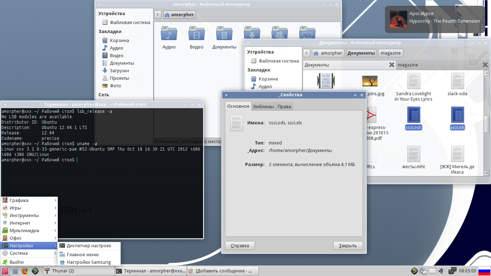The image size is (491, 276).
Task: Open Настройки Samsung entry
Action: click(89, 262)
